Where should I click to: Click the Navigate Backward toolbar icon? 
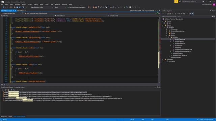tap(4, 7)
